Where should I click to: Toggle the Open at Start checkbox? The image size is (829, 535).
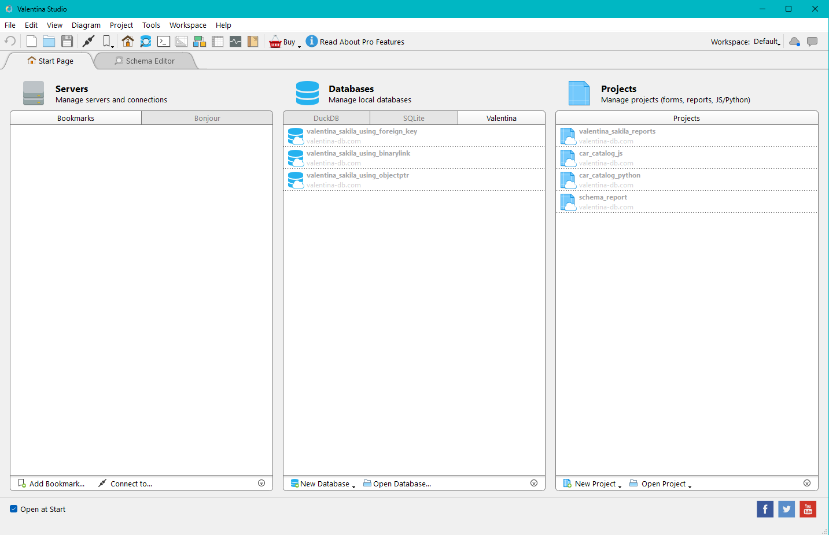(x=13, y=509)
